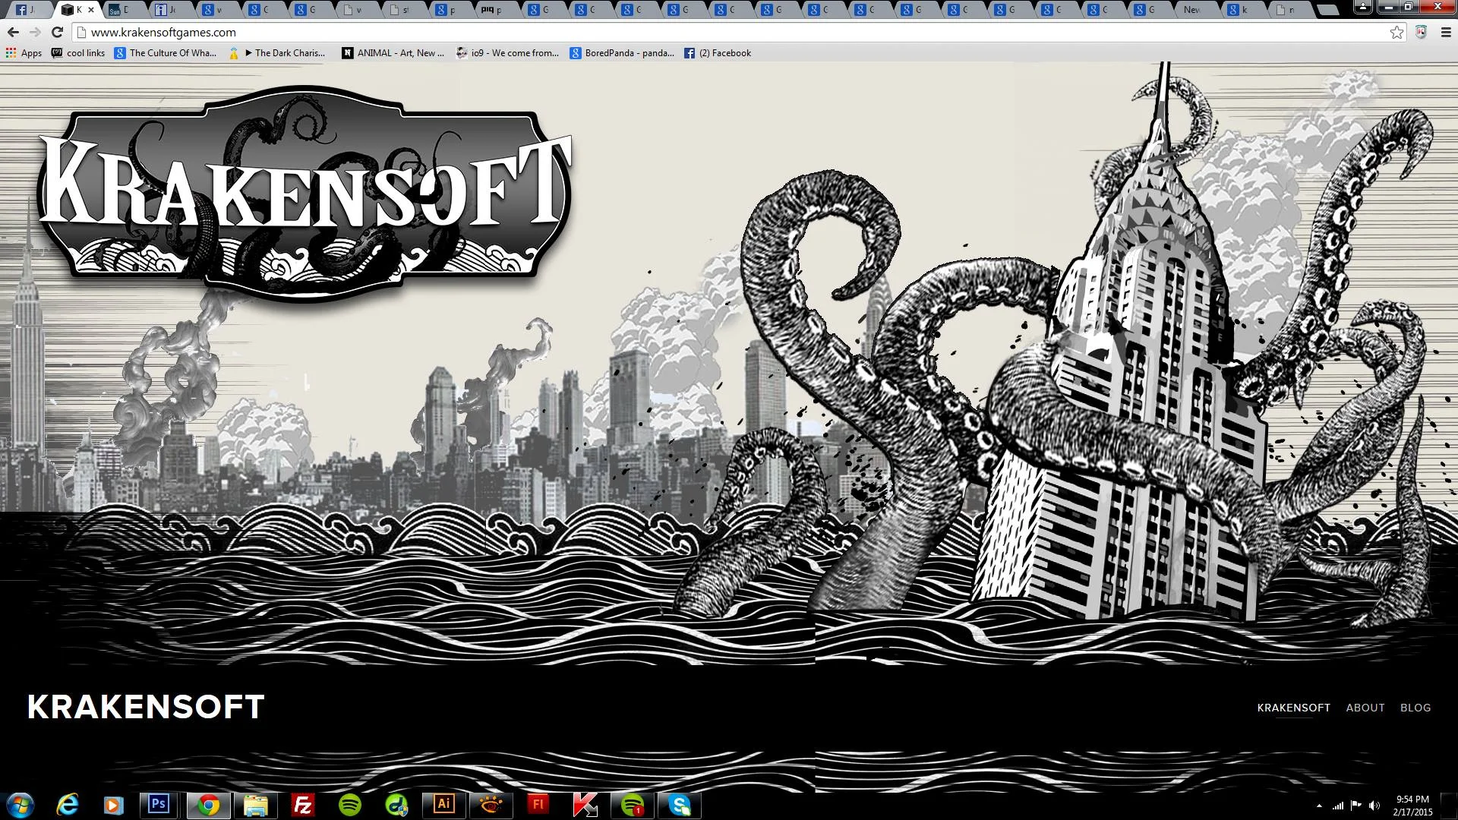Open 'BoredPanda - panda...' bookmark
Screen dimensions: 1458x820
coord(623,53)
